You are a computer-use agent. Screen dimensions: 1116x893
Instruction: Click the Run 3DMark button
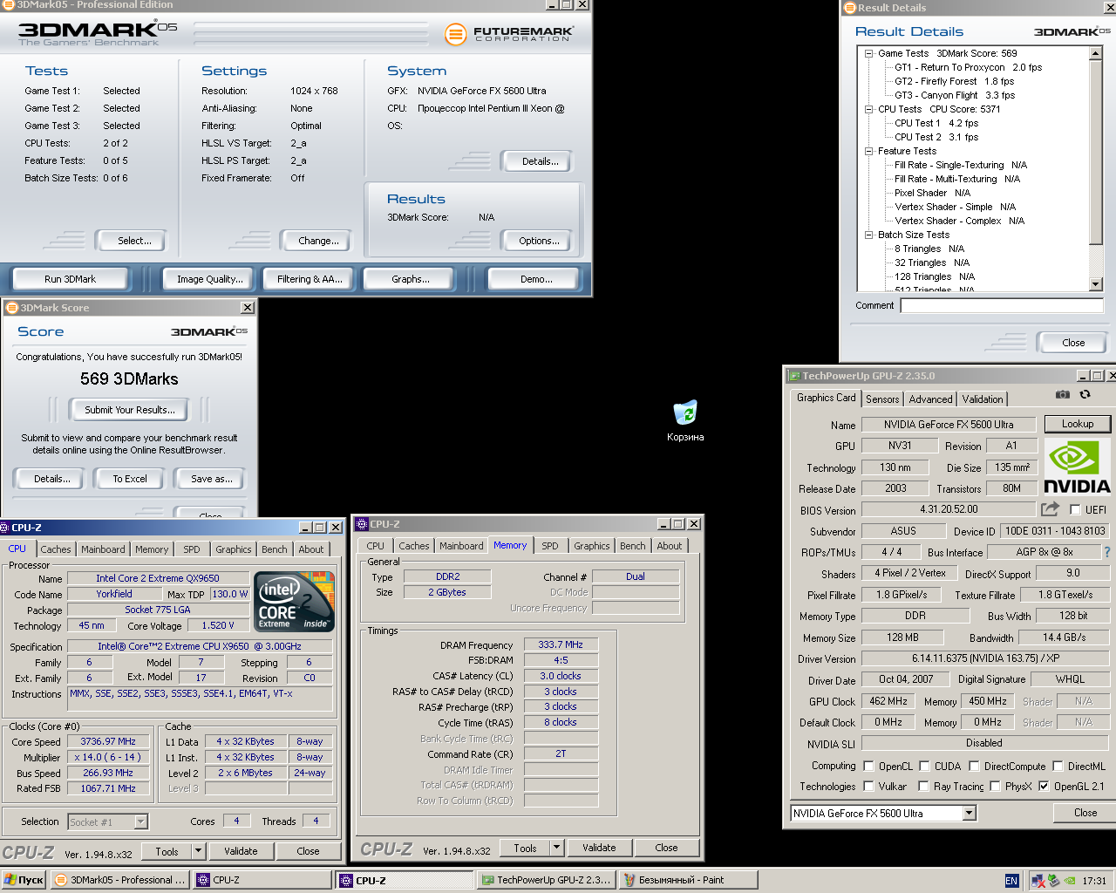(x=70, y=279)
